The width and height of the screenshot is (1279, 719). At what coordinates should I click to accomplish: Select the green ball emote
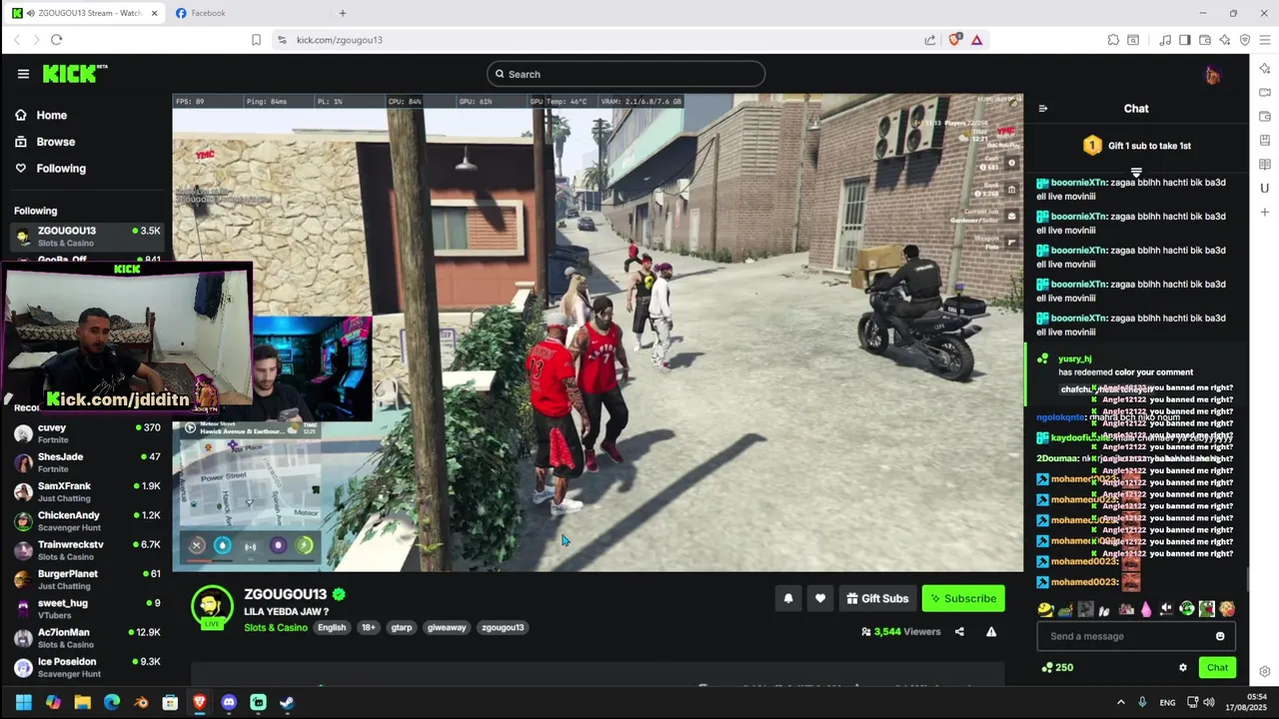pos(1187,609)
